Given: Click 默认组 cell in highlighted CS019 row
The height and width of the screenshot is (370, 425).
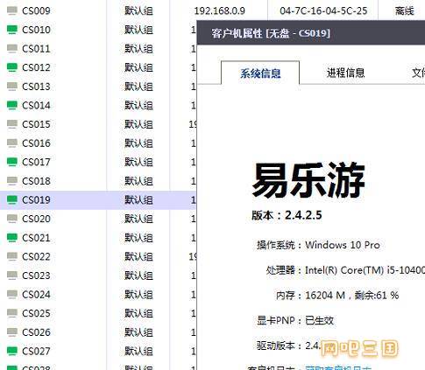Looking at the screenshot, I should (x=138, y=200).
